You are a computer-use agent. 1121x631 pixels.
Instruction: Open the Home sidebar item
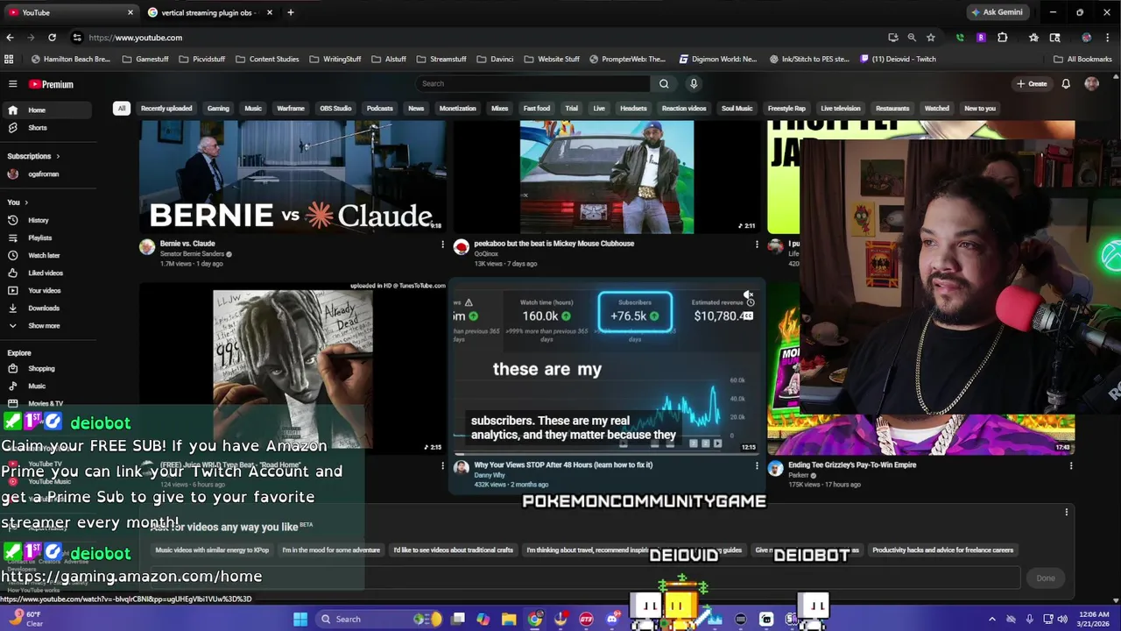(x=46, y=110)
